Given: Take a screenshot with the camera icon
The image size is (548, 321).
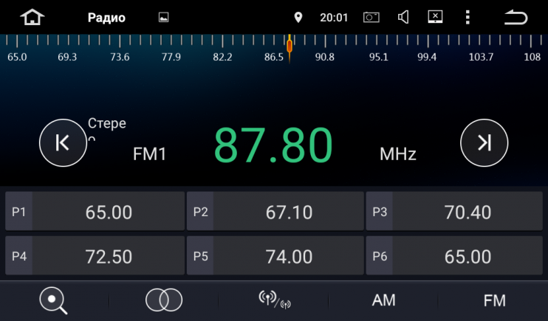Looking at the screenshot, I should [x=371, y=17].
